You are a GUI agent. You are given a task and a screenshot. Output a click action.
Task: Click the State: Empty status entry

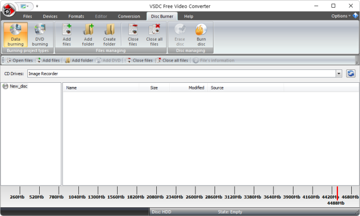230,212
